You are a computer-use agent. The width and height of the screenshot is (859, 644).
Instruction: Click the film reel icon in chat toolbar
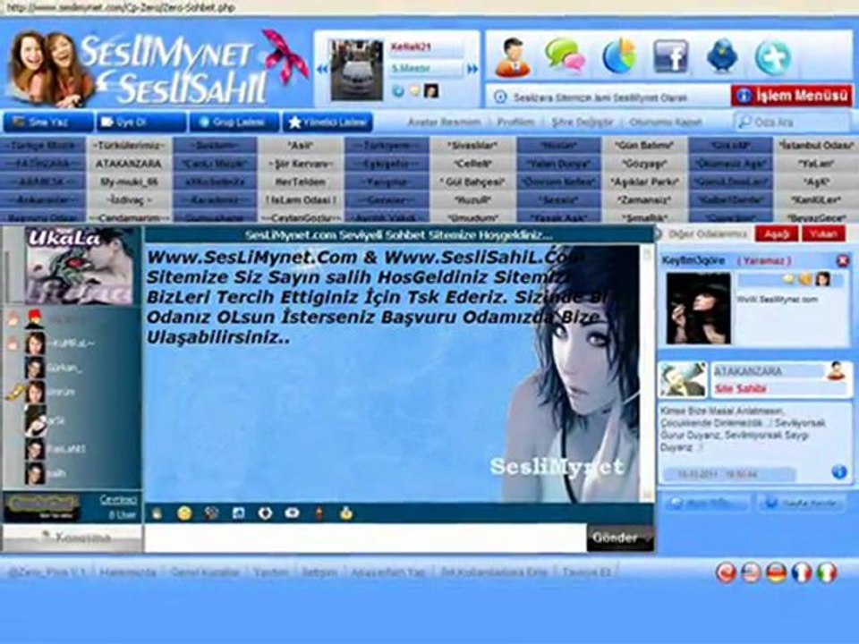click(x=211, y=513)
